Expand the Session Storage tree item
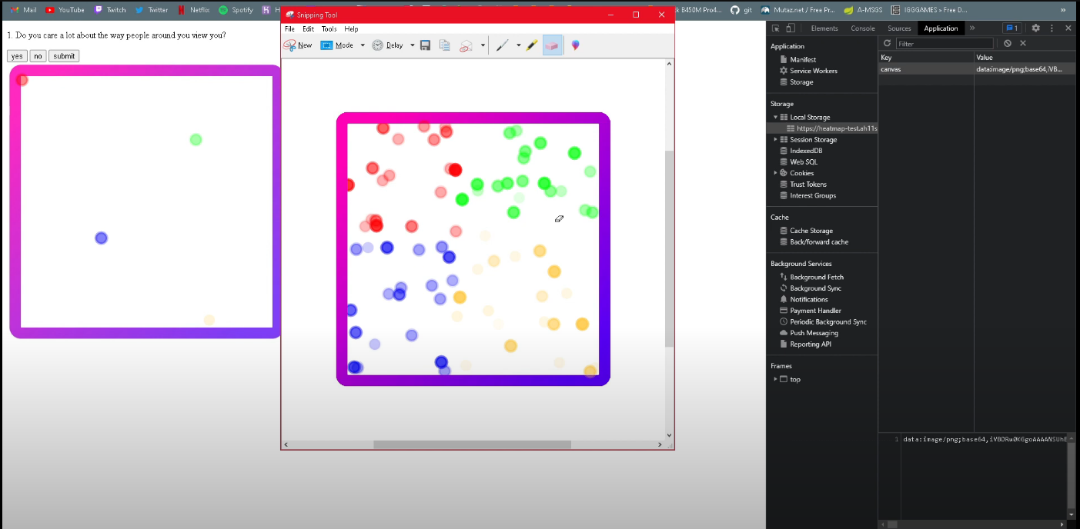This screenshot has width=1080, height=529. pyautogui.click(x=776, y=140)
